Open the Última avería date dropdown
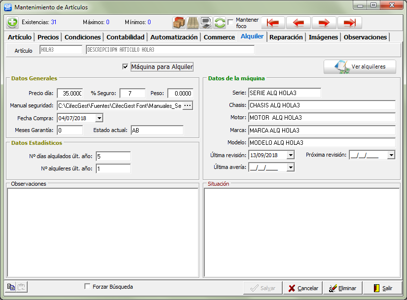Viewport: 407px width, 300px height. coord(291,167)
